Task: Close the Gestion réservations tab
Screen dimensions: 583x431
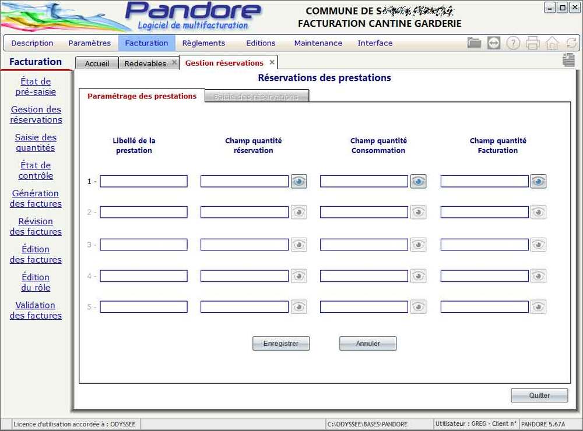Action: pyautogui.click(x=272, y=62)
